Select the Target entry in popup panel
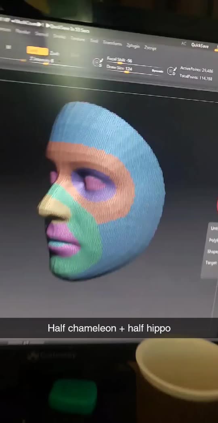Viewport: 218px width, 423px height. pyautogui.click(x=212, y=262)
